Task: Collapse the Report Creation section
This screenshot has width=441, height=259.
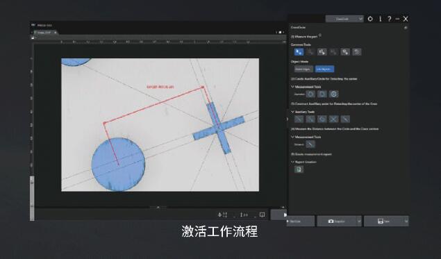Action: coord(292,162)
